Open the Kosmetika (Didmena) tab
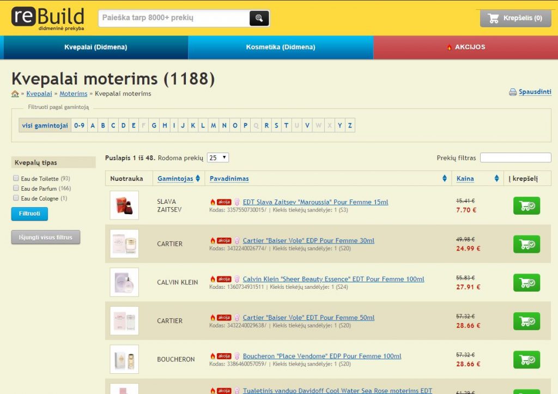 (281, 47)
